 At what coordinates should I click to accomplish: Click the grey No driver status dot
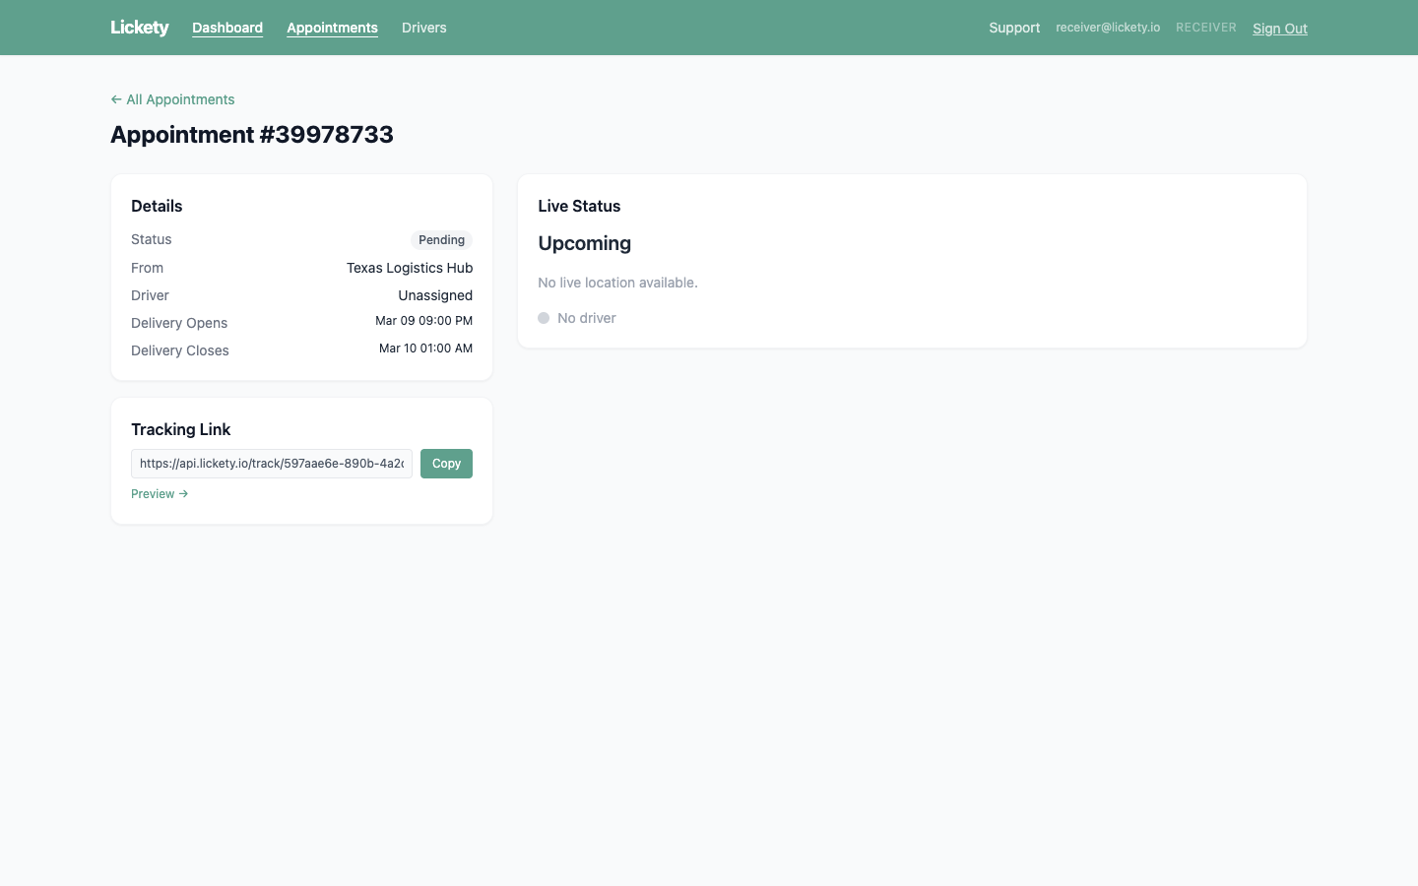pos(544,318)
